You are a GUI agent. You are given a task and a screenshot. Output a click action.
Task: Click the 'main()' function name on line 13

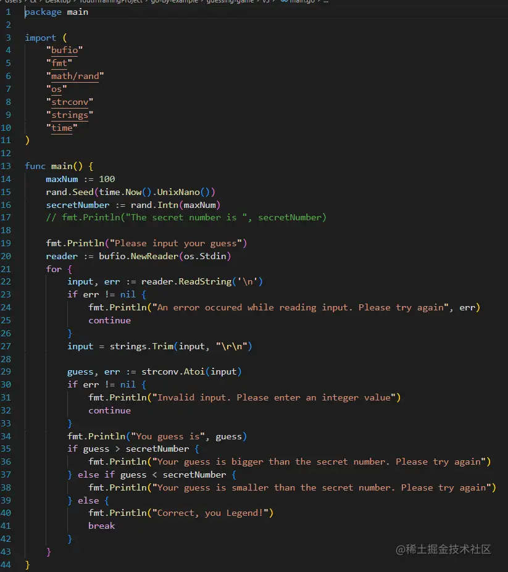(67, 167)
